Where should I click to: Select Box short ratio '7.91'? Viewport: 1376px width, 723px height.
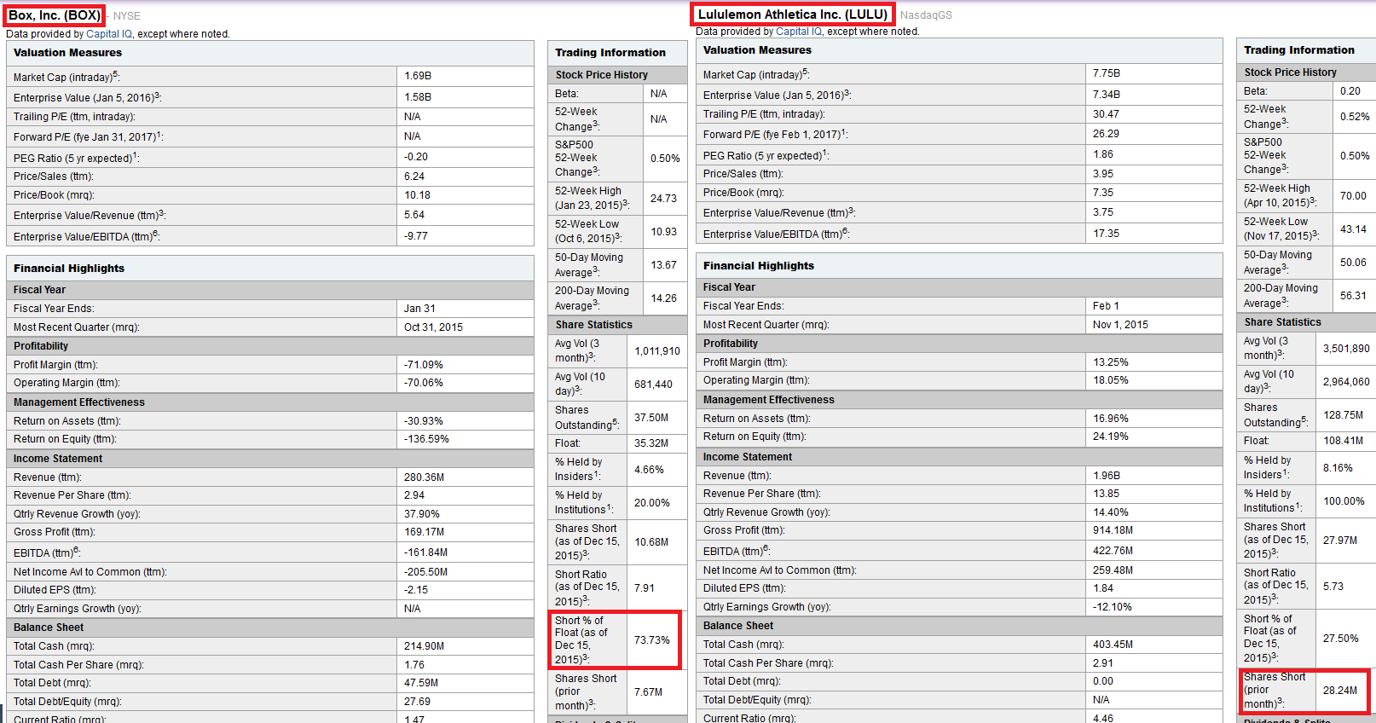pos(645,588)
